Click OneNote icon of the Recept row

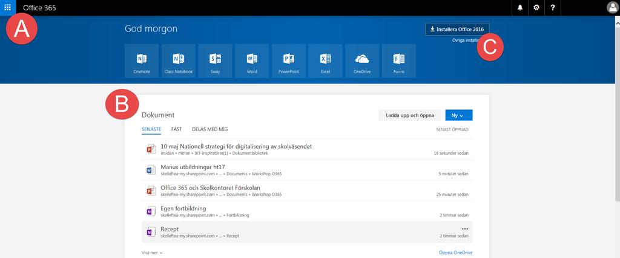tap(151, 232)
